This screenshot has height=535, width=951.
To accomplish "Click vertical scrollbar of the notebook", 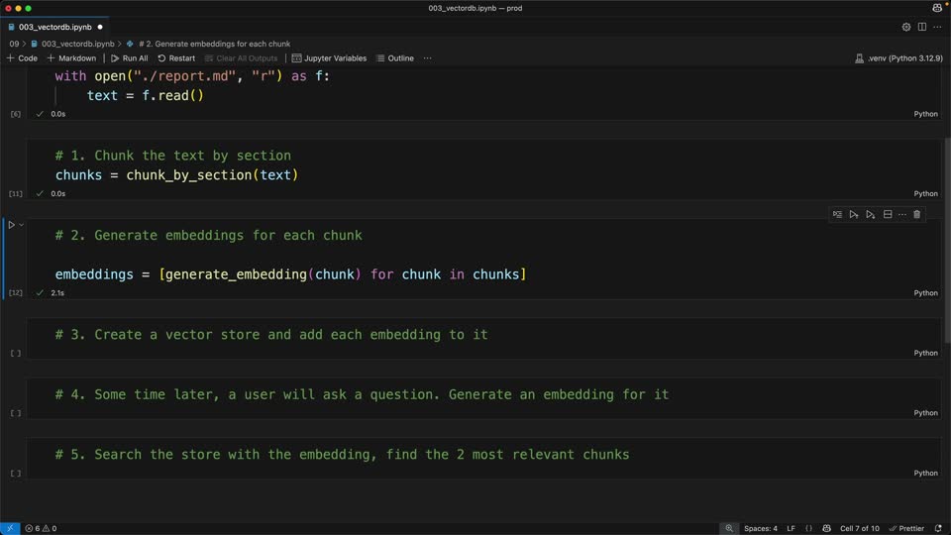I will pyautogui.click(x=947, y=240).
